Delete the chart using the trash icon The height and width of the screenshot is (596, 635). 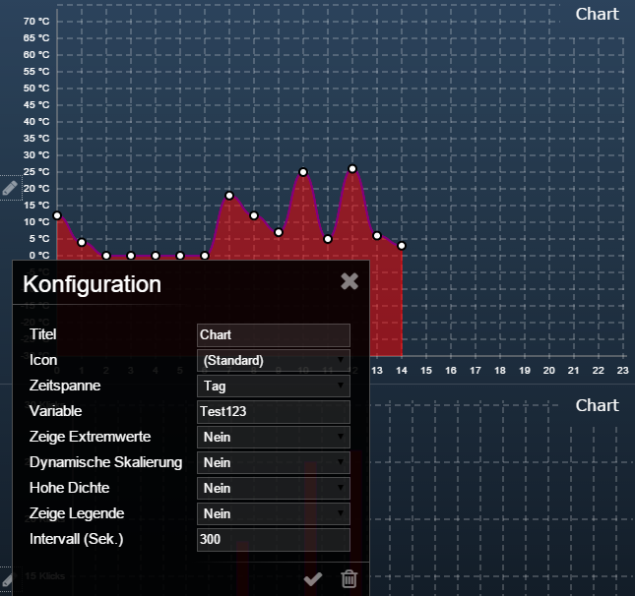coord(349,579)
